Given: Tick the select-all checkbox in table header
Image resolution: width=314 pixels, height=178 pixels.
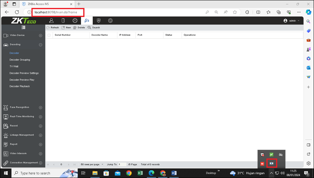Looking at the screenshot, I should 49,35.
